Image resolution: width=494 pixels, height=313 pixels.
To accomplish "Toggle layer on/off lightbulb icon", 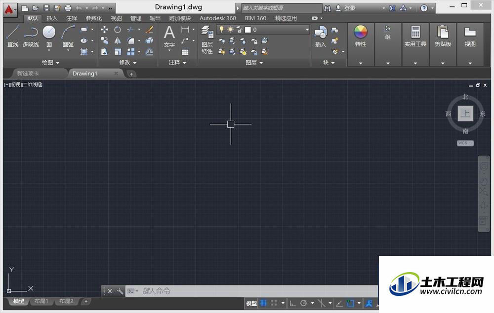I will point(221,29).
